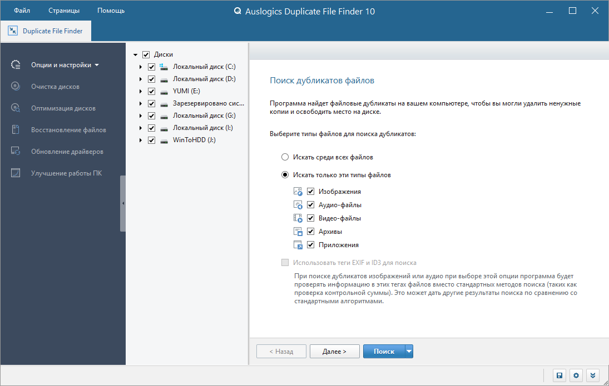Click the Изображения file type icon

point(298,191)
